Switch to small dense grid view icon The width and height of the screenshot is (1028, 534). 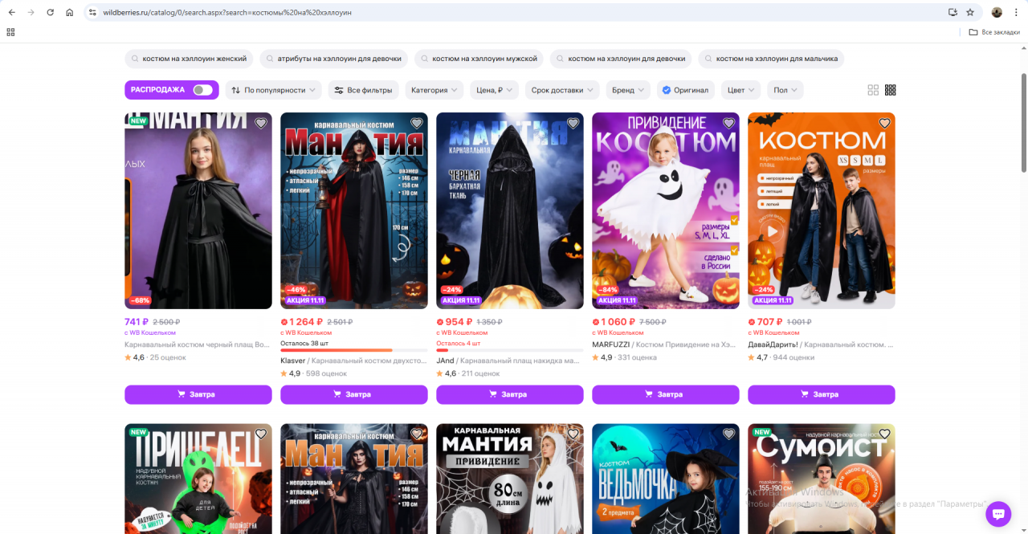[x=891, y=90]
